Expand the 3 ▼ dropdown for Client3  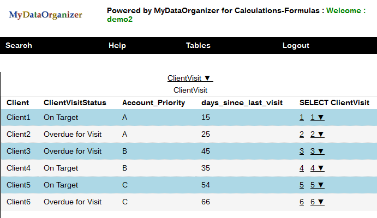point(317,151)
